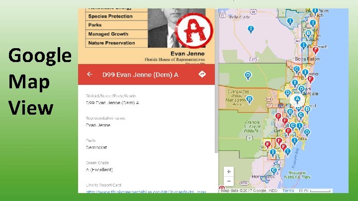Screen dimensions: 358x201
Task: Select the Managed Growth row on the report card
Action: [x=117, y=34]
